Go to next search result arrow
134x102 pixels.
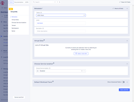(57, 2)
